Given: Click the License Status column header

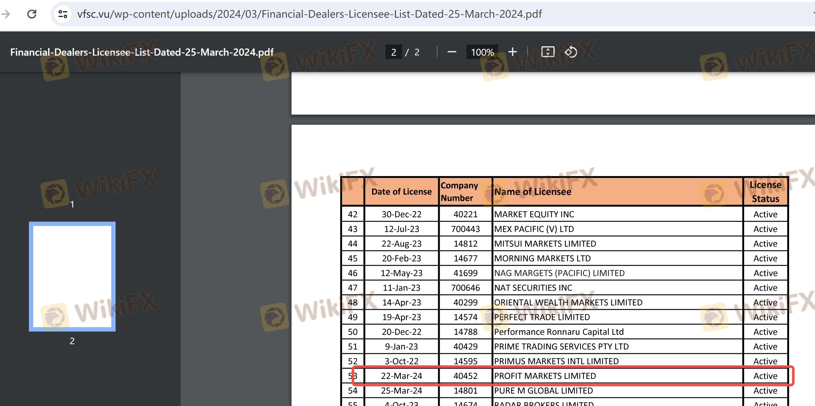Looking at the screenshot, I should point(765,192).
